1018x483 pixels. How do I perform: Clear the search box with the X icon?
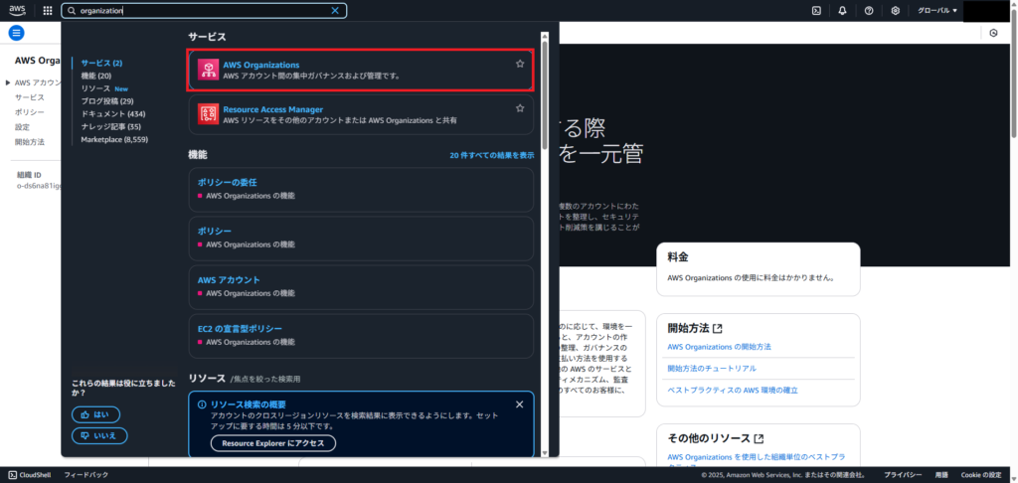coord(335,10)
